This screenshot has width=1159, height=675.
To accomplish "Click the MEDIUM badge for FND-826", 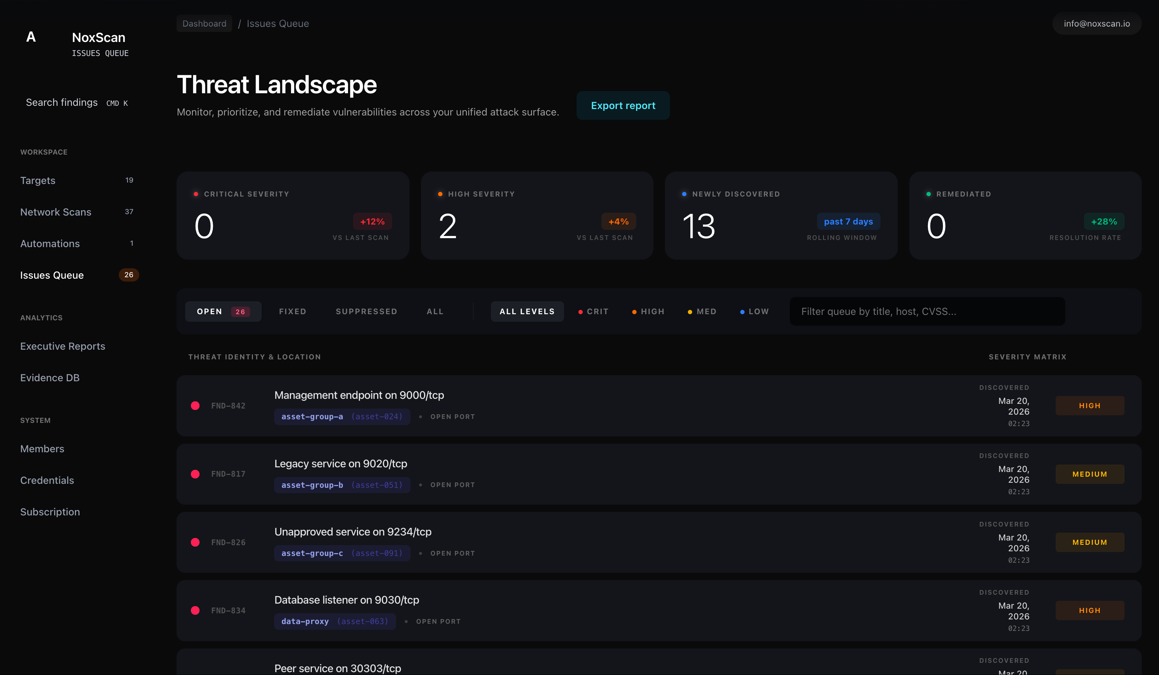I will tap(1089, 542).
